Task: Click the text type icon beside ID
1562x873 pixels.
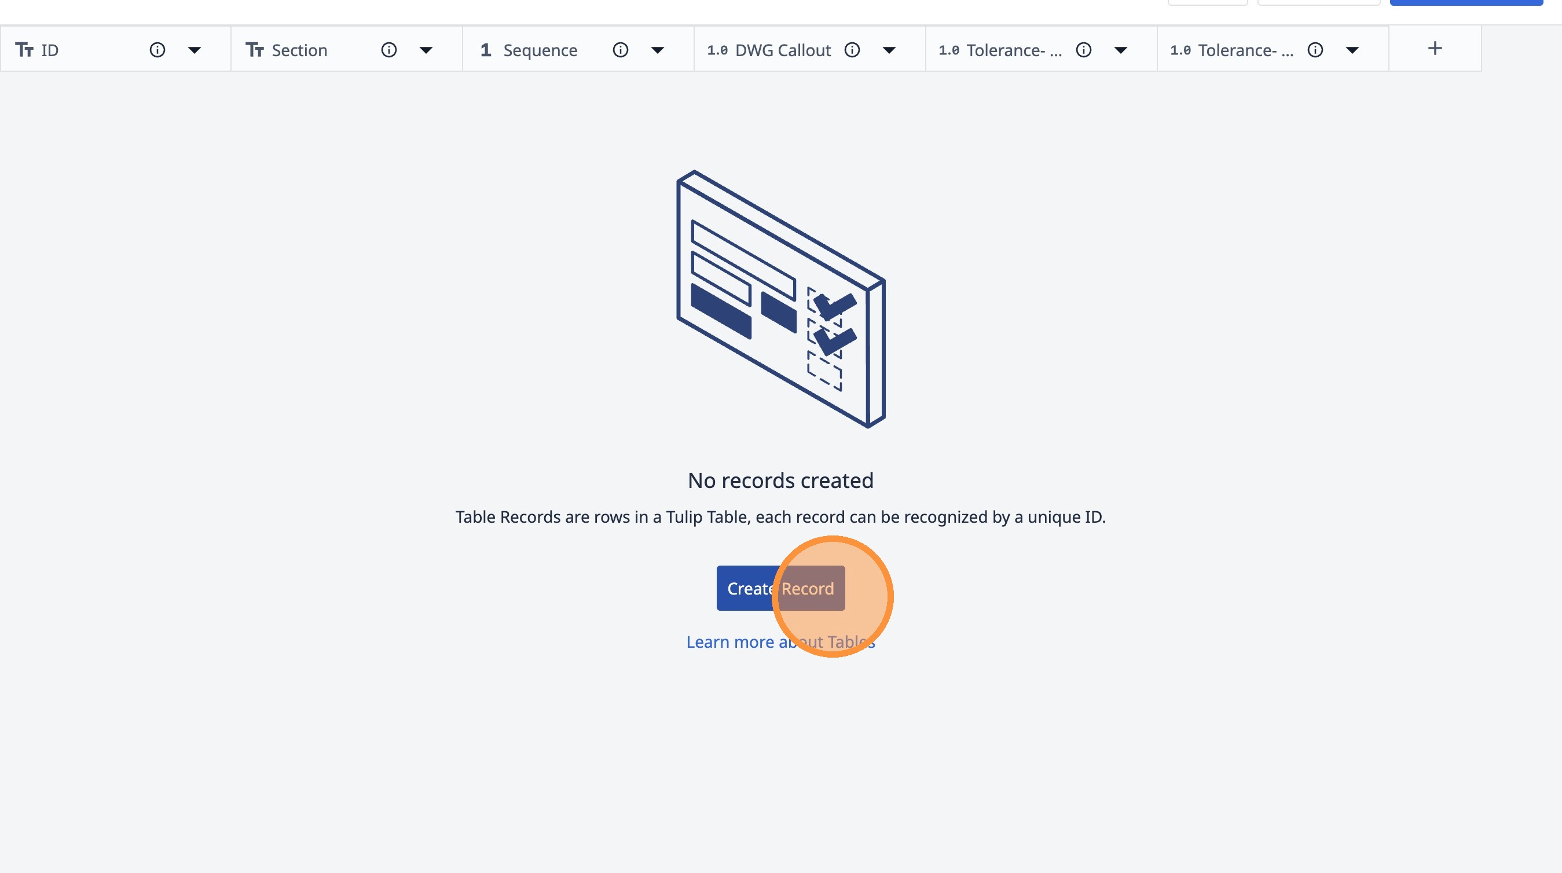Action: coord(24,50)
